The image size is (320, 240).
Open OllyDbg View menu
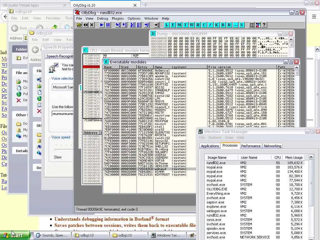89,18
